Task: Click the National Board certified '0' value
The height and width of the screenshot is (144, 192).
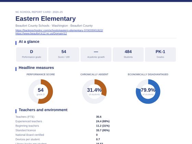Action: point(97,135)
